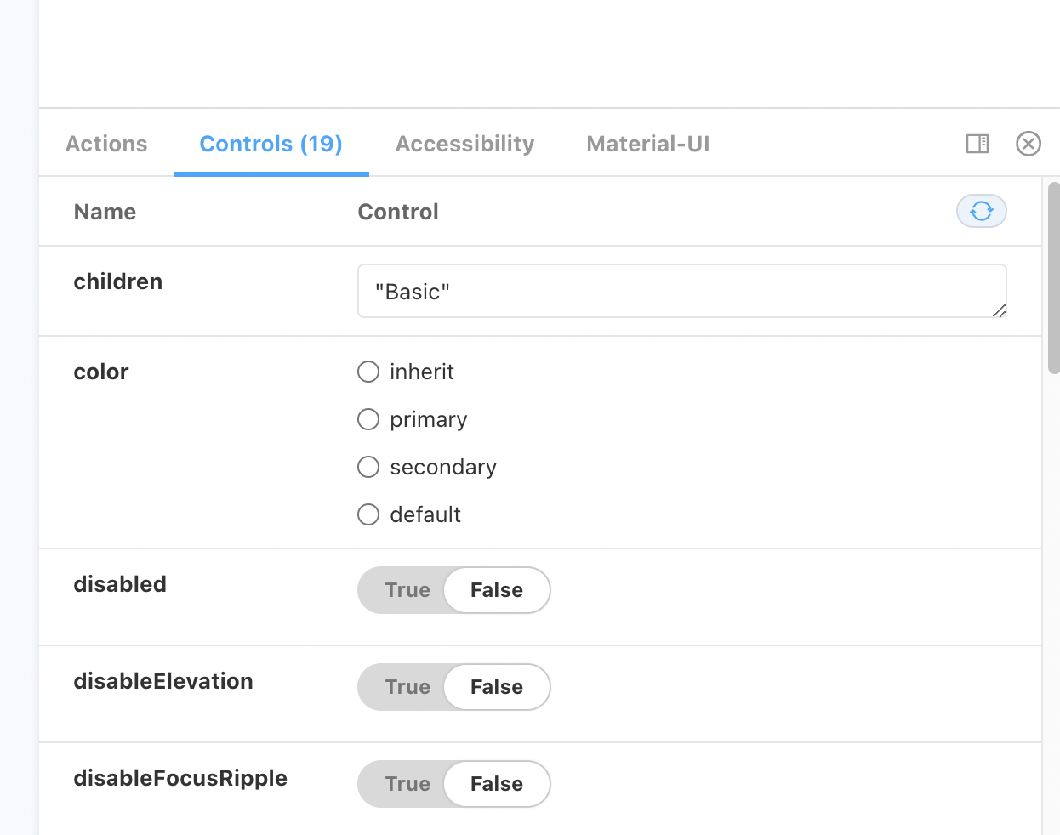Change addon panel position
Viewport: 1060px width, 835px height.
[977, 144]
